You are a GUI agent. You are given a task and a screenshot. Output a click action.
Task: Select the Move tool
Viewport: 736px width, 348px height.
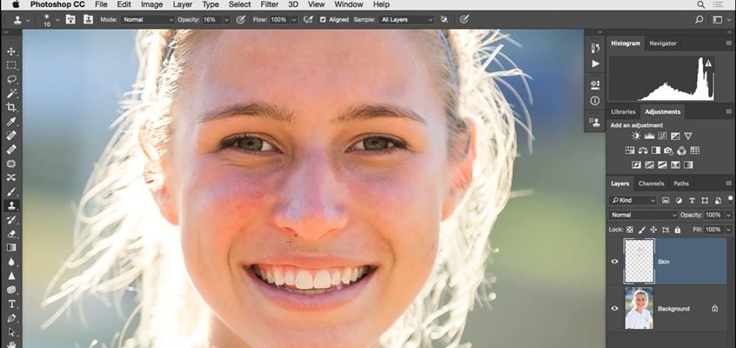(11, 51)
